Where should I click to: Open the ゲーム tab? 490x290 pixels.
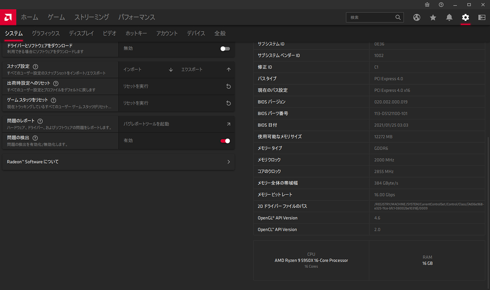pos(56,17)
